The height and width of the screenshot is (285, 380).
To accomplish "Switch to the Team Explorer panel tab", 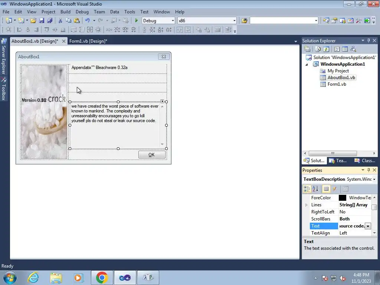I will (338, 161).
